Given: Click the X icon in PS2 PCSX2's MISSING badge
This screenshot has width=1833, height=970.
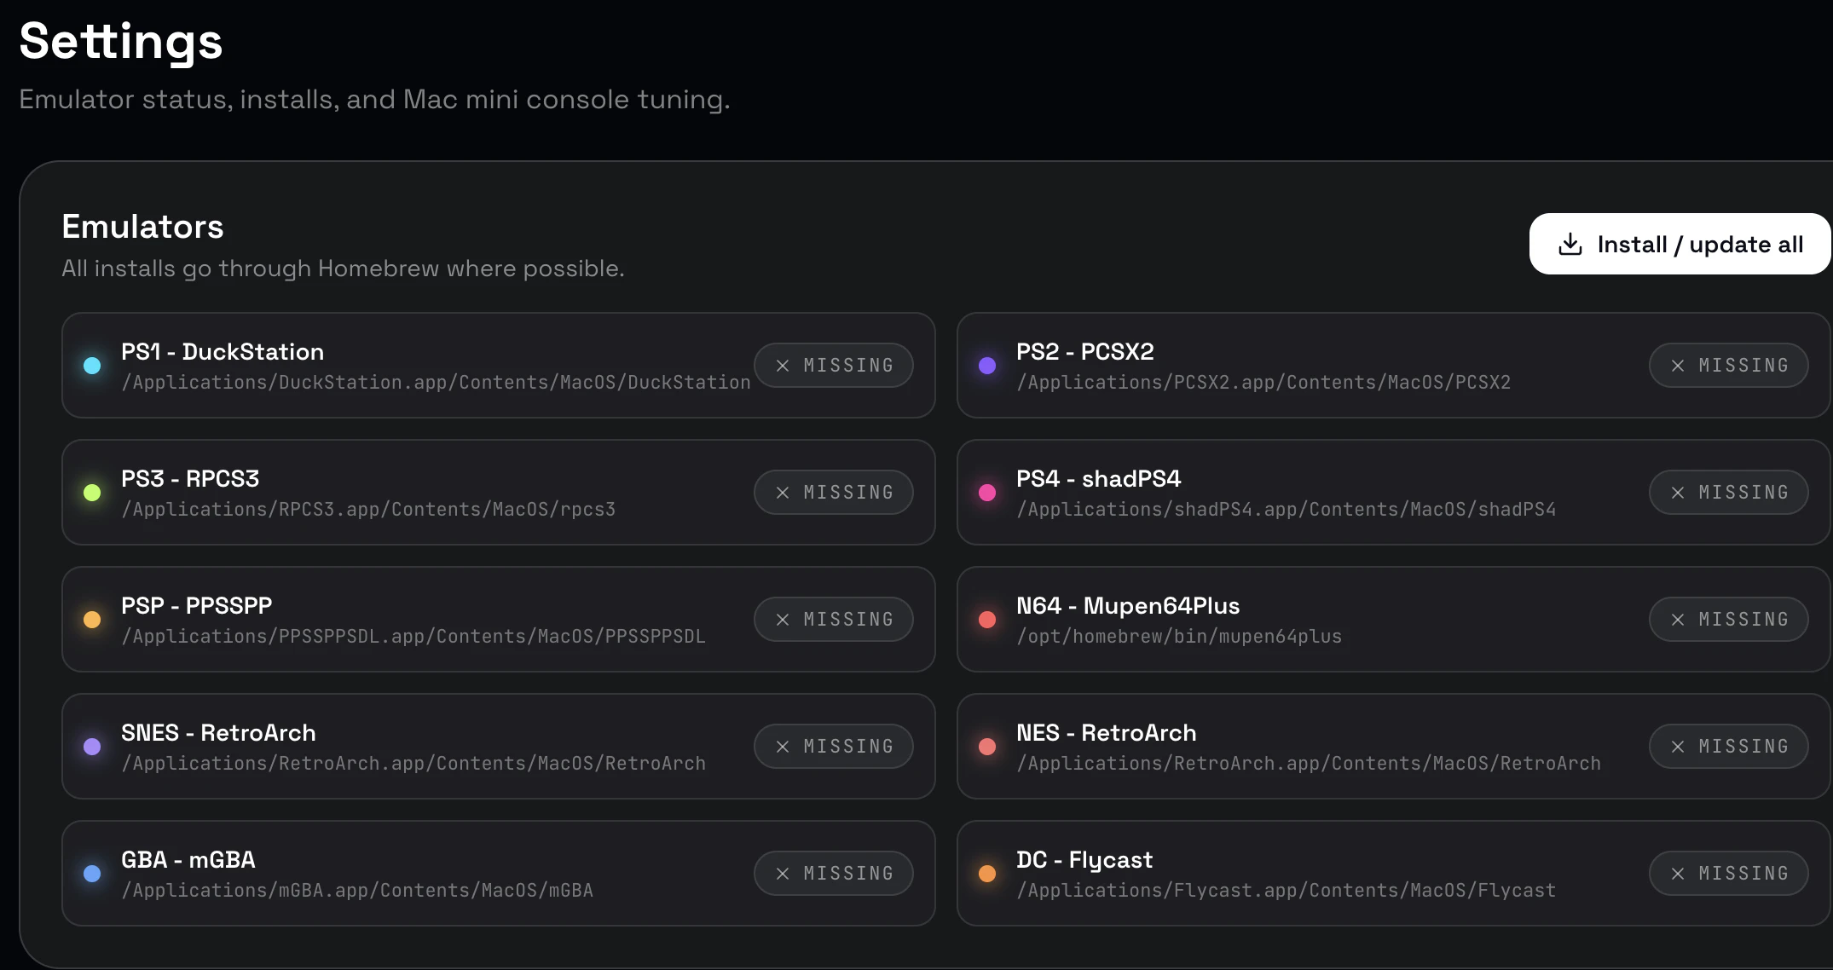Looking at the screenshot, I should coord(1678,365).
